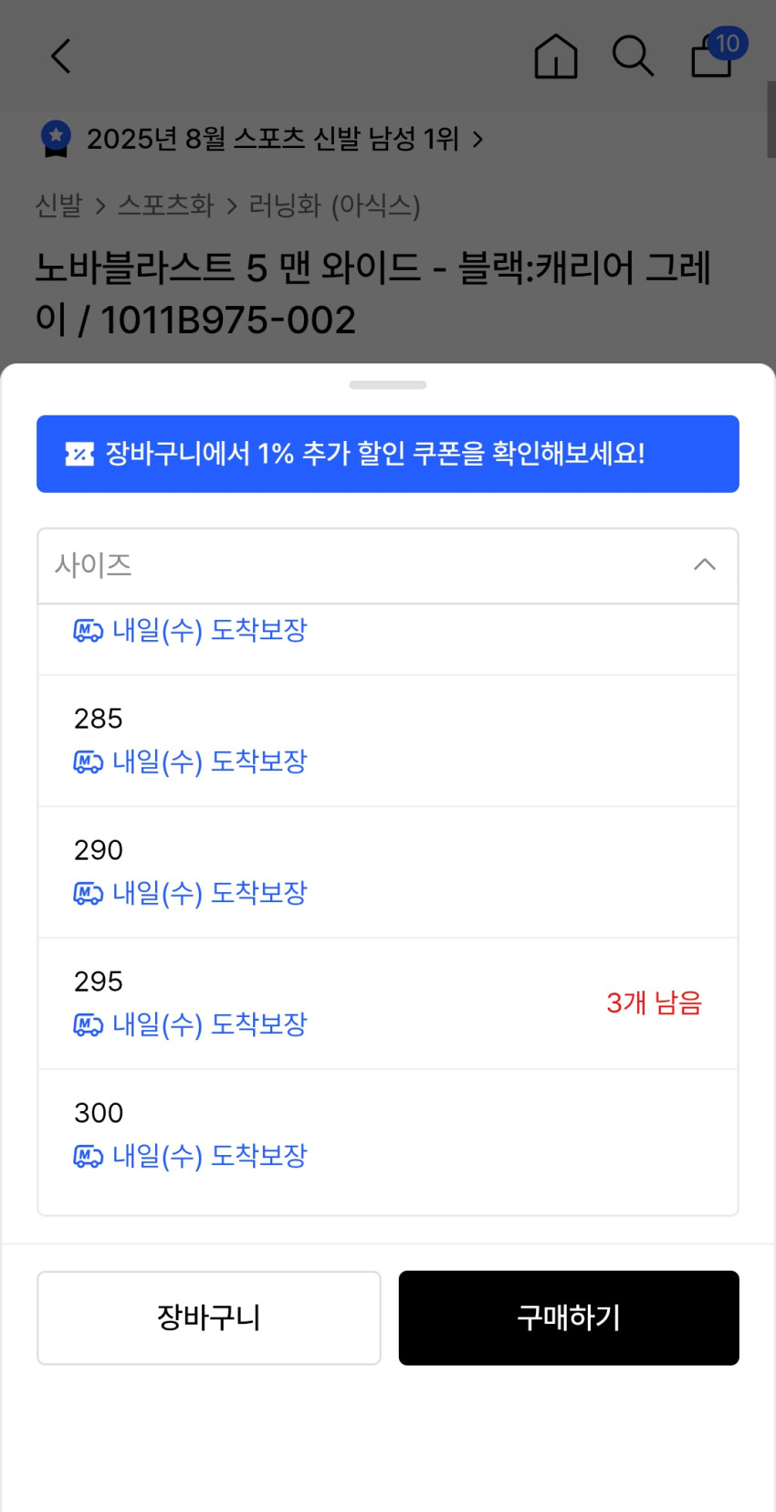Tap the coupon ticket icon in blue banner
This screenshot has height=1512, width=776.
[79, 454]
